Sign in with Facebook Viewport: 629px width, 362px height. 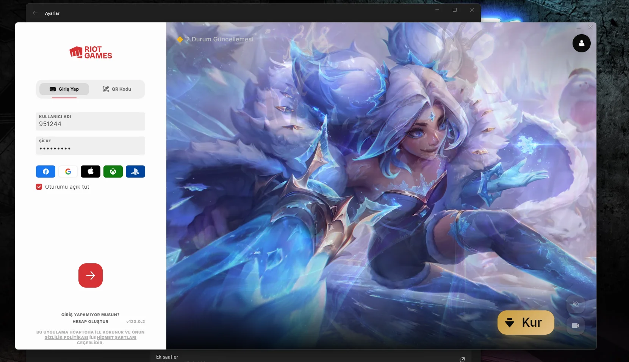[x=45, y=172]
